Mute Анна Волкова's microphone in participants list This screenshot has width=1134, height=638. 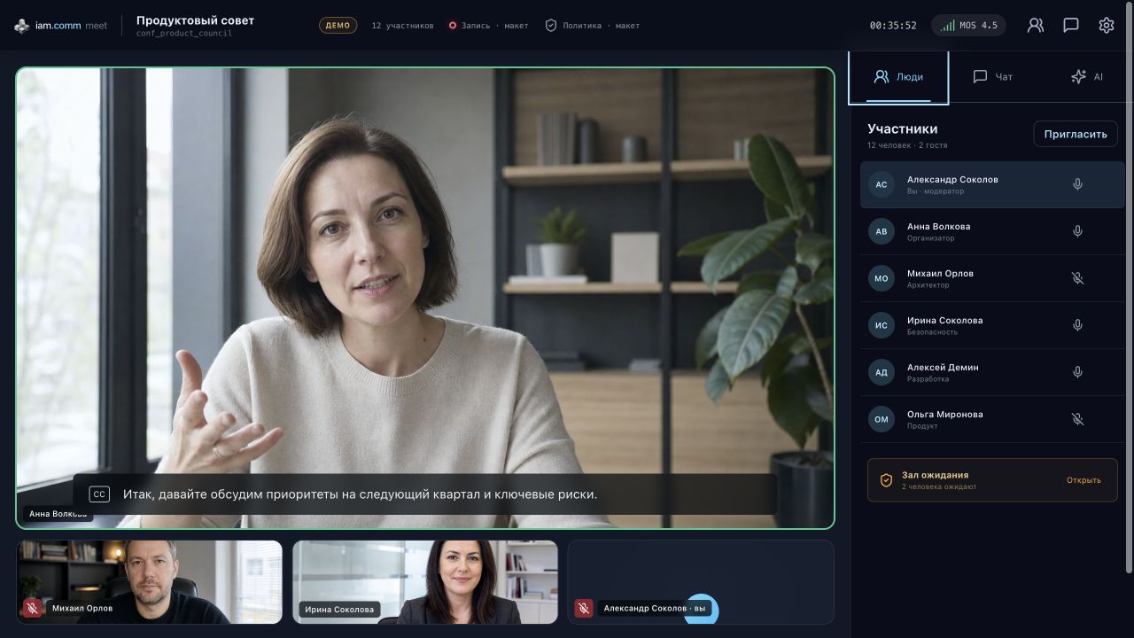coord(1078,231)
